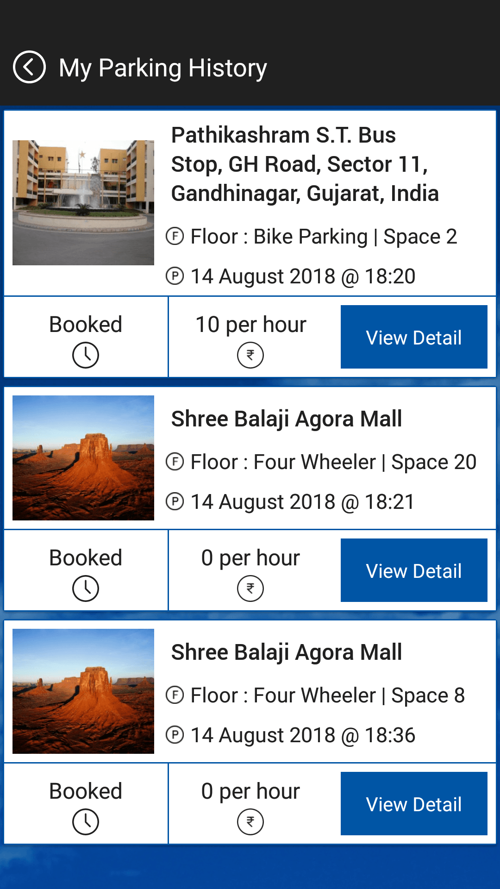Click floor icon for Four Wheeler Space 8
The image size is (500, 889).
click(x=175, y=695)
